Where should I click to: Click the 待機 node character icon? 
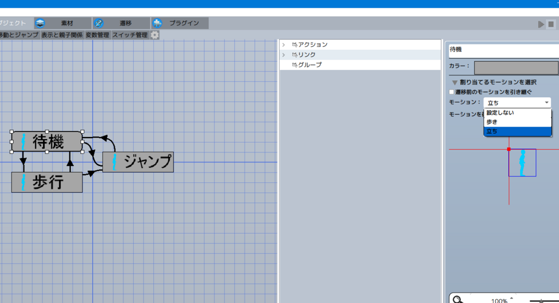(23, 141)
